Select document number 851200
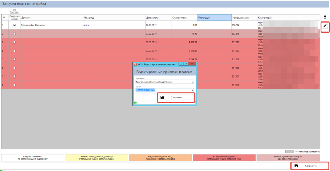The width and height of the screenshot is (330, 171). [x=244, y=68]
